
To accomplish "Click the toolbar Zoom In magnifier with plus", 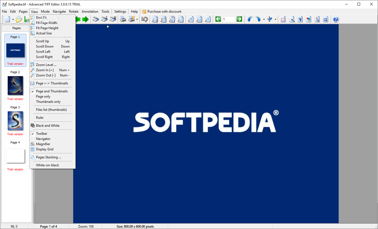I will point(191,19).
